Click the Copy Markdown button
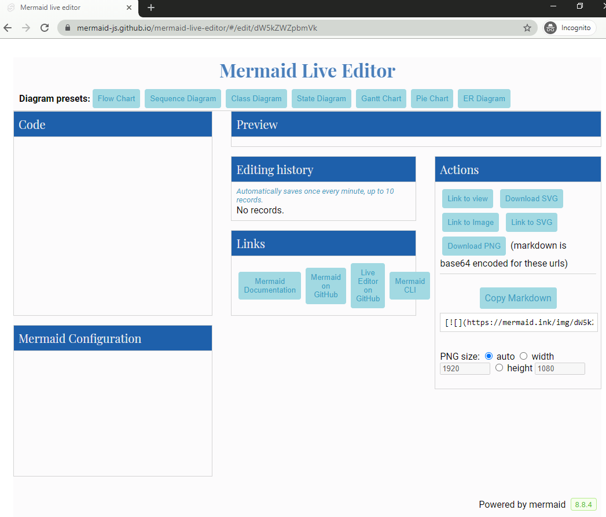The height and width of the screenshot is (517, 606). [x=518, y=298]
